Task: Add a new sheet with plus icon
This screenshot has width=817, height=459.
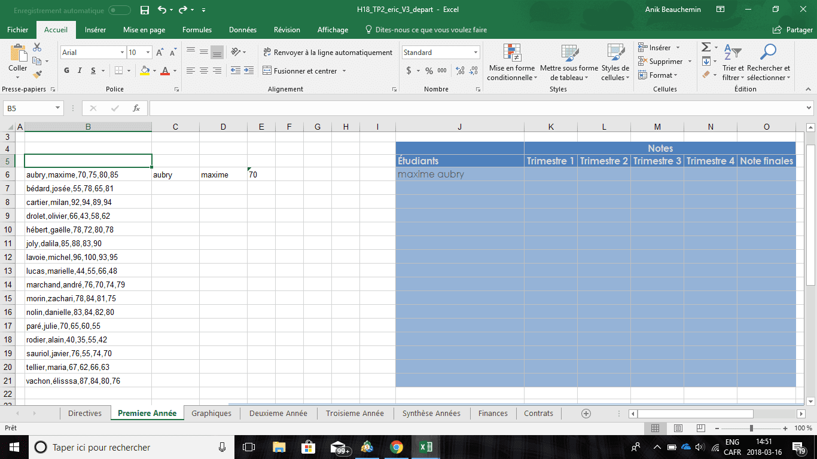Action: [586, 414]
